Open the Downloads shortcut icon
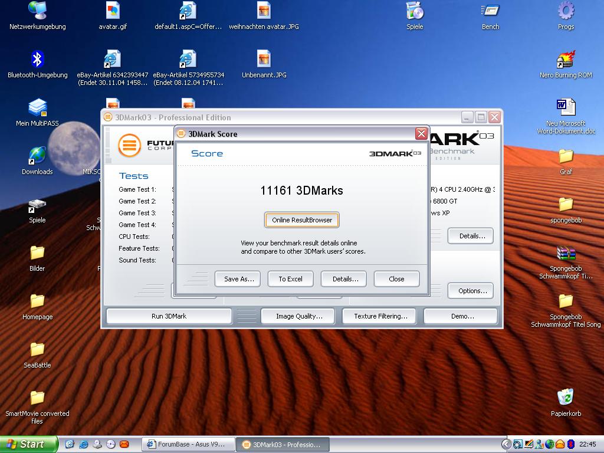The width and height of the screenshot is (604, 453). point(37,156)
